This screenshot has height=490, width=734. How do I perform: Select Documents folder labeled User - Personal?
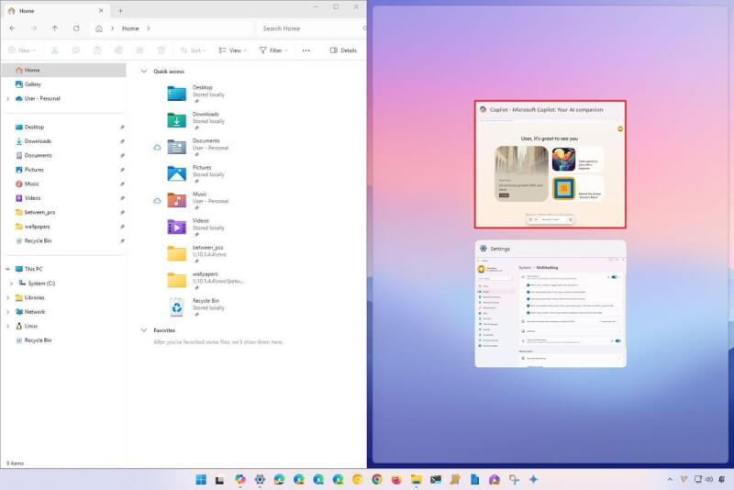176,147
